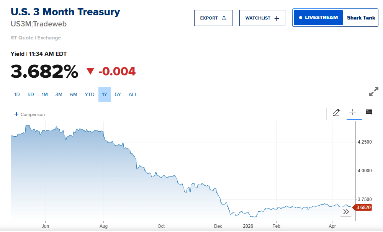Click the 3.6820 current yield marker
Screen dimensions: 383x232
tap(363, 207)
